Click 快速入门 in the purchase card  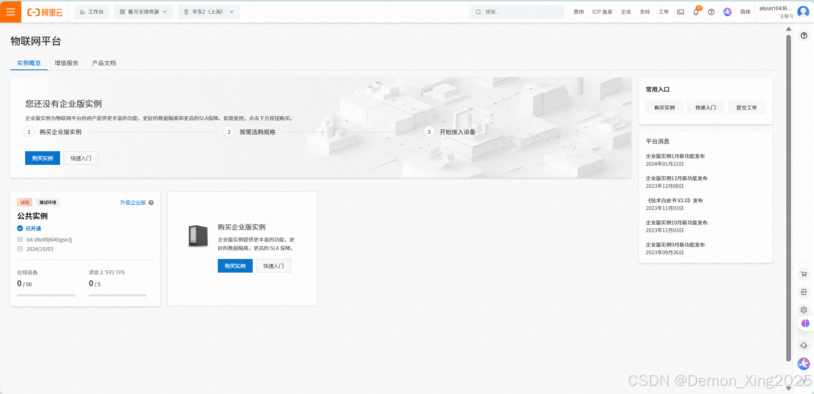tap(274, 266)
